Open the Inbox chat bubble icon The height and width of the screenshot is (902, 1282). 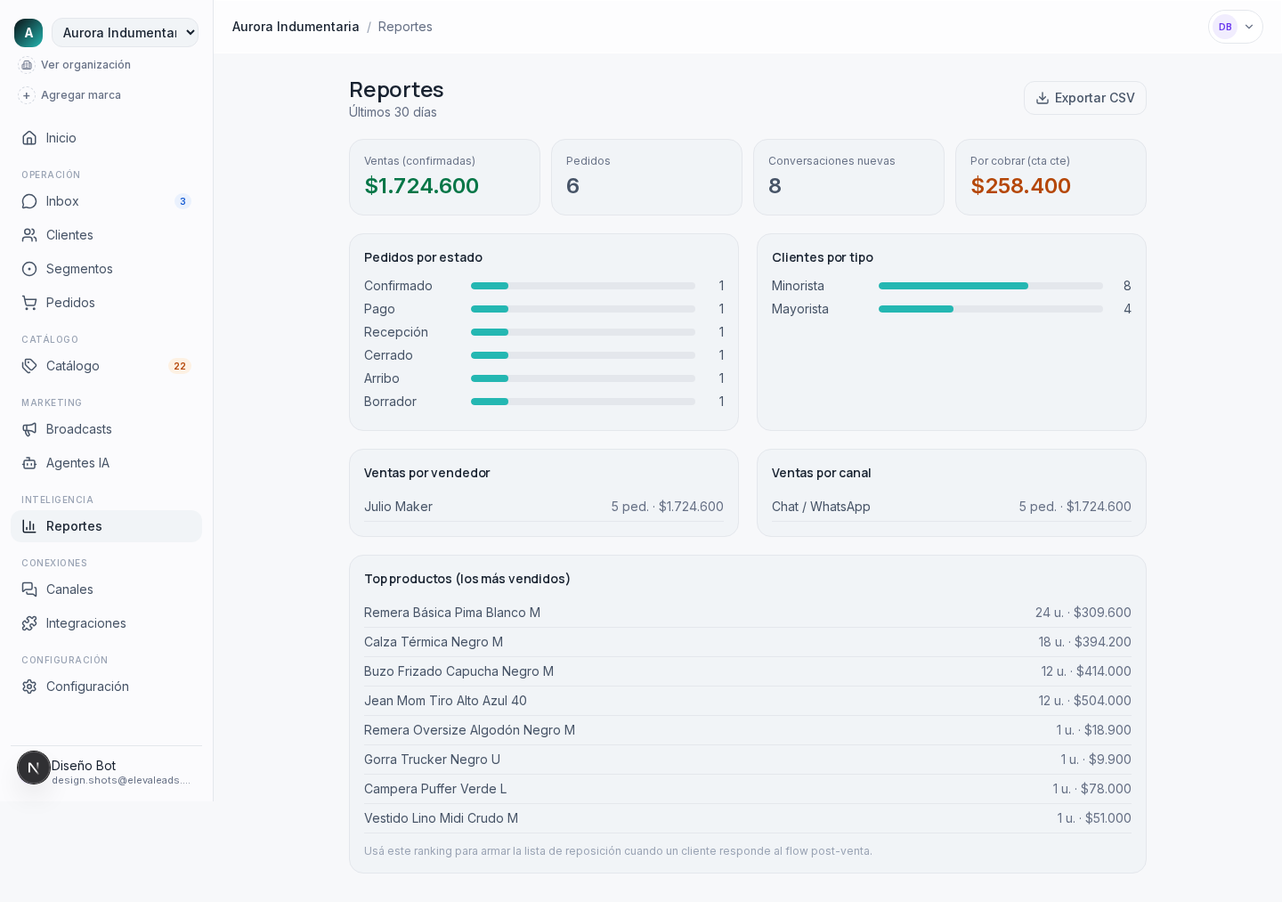coord(29,201)
